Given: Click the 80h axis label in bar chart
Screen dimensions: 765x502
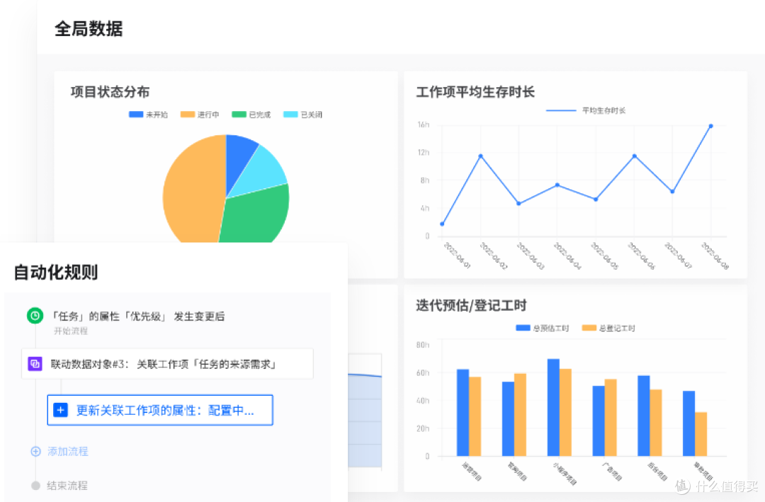Looking at the screenshot, I should 423,345.
